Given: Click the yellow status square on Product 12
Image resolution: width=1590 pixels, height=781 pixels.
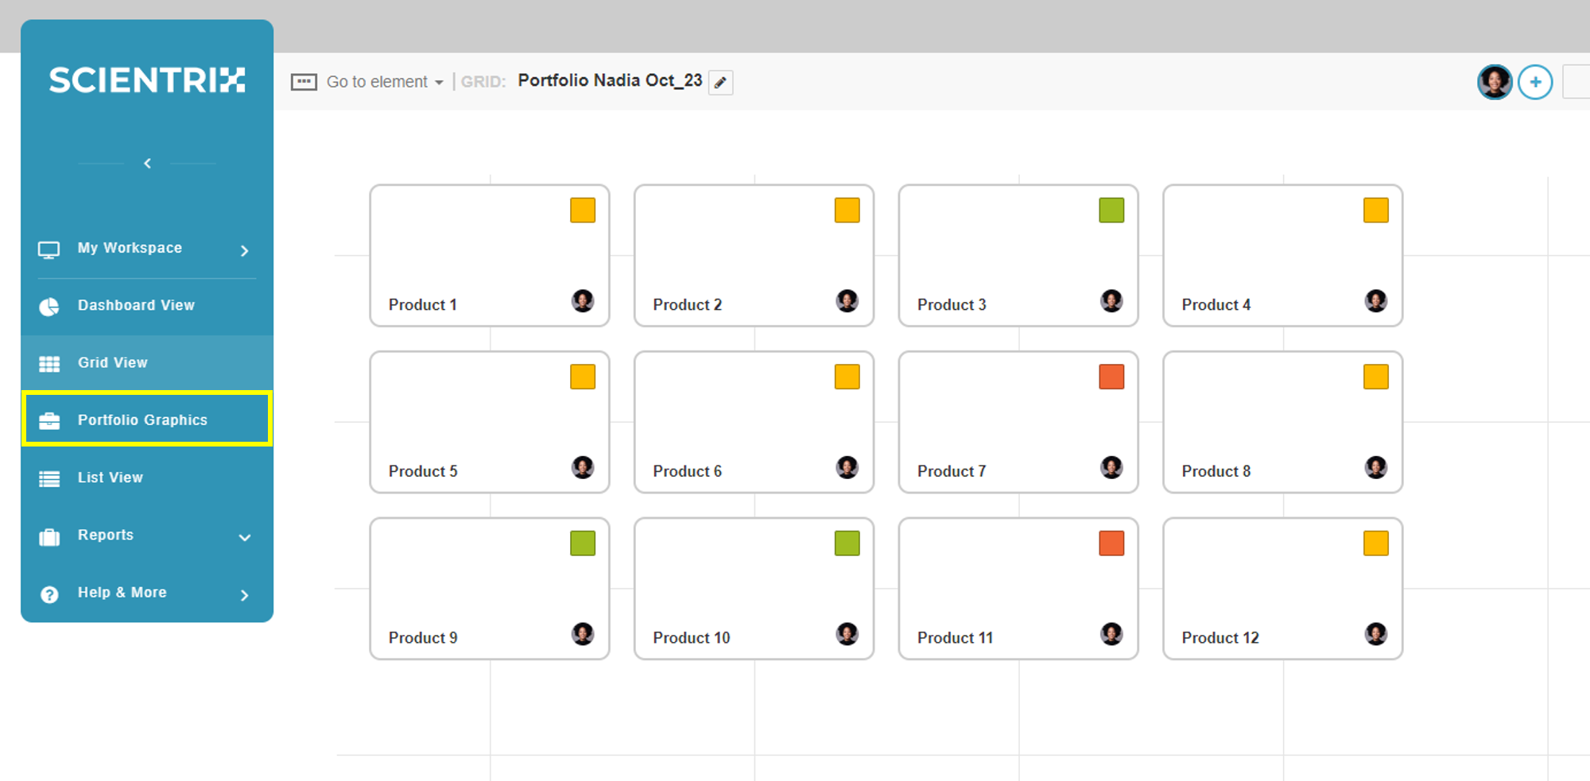Looking at the screenshot, I should pos(1376,543).
